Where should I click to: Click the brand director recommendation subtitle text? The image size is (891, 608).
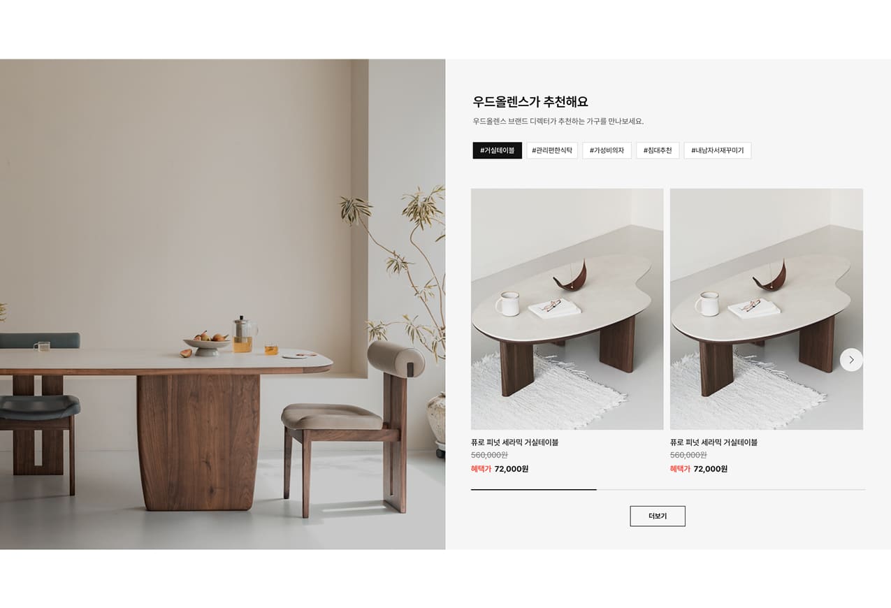(558, 122)
